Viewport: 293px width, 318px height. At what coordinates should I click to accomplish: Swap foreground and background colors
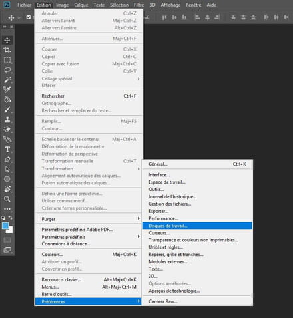tap(11, 218)
